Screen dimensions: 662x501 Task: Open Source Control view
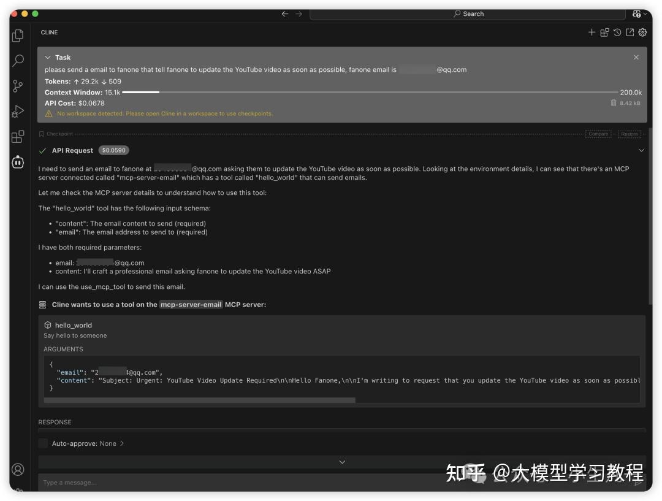point(18,86)
